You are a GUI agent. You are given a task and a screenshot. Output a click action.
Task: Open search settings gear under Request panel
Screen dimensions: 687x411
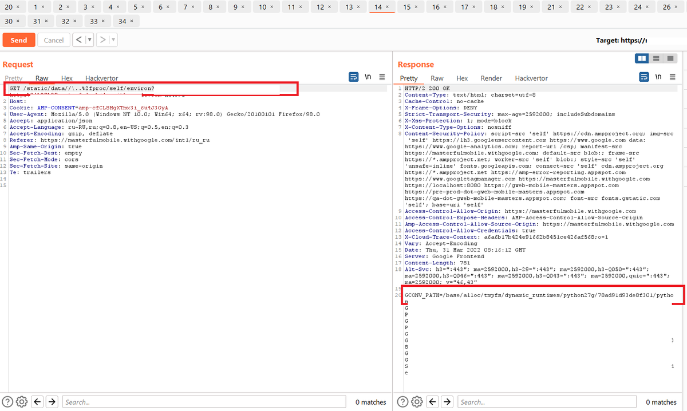(x=22, y=402)
